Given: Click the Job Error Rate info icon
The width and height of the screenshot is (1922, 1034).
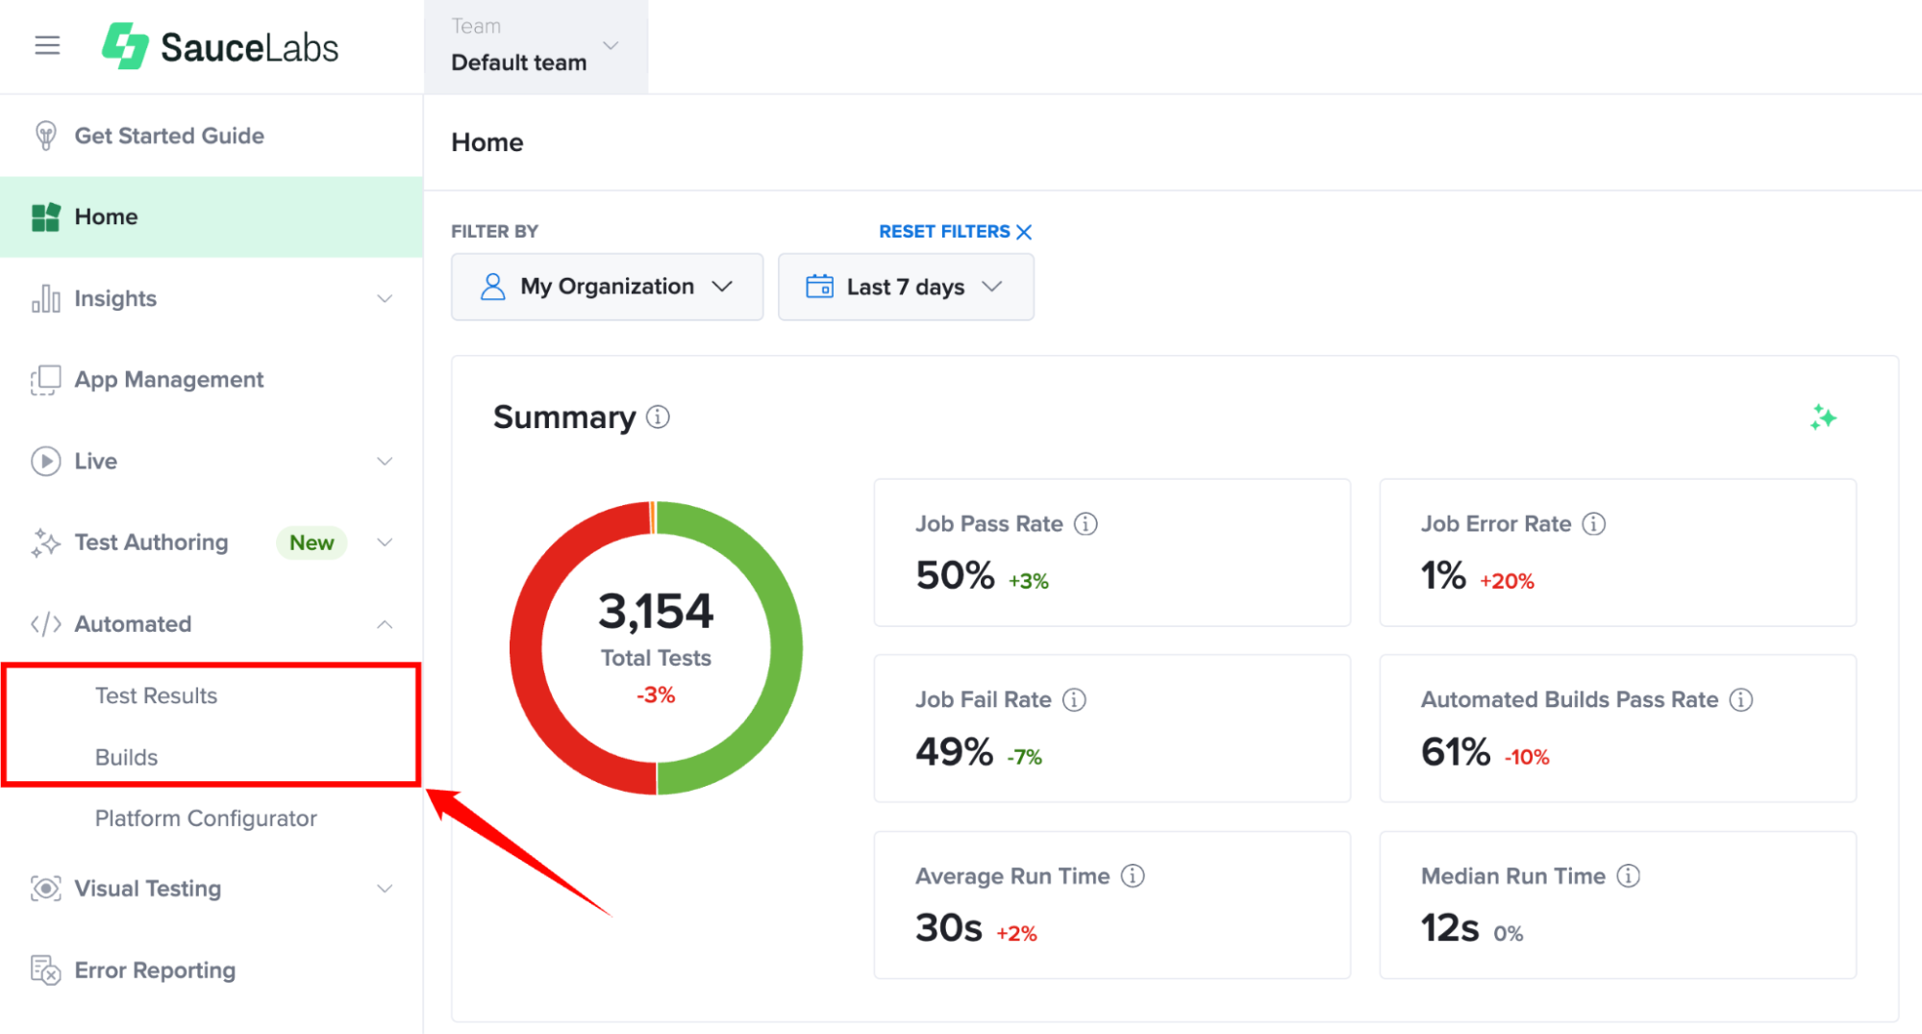Looking at the screenshot, I should [1594, 524].
